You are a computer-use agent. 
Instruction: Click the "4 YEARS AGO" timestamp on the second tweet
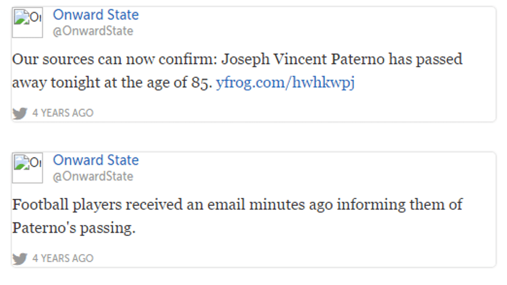click(63, 258)
